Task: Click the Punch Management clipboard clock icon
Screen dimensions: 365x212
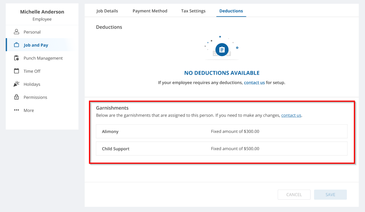Action: point(16,58)
